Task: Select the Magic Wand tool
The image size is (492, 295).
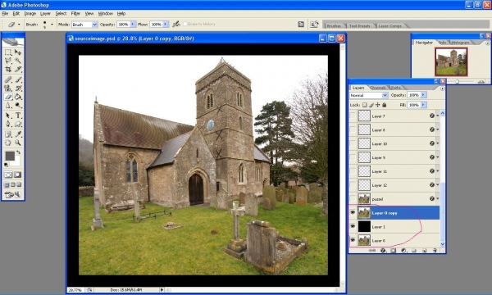Action: pyautogui.click(x=18, y=61)
